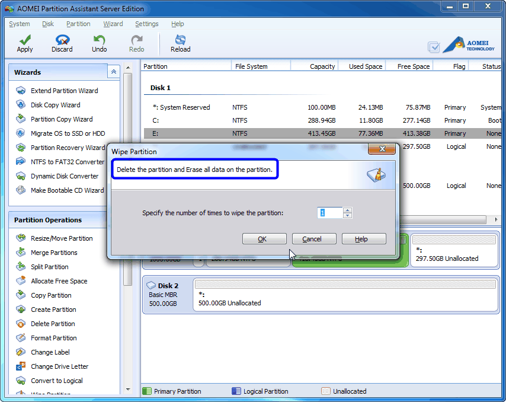
Task: Click the Undo arrow icon
Action: coord(99,40)
